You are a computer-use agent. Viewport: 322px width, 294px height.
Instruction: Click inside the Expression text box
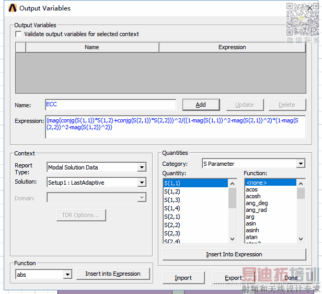point(175,127)
